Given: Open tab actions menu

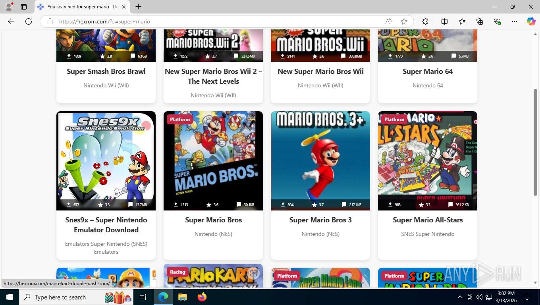Looking at the screenshot, I should (x=24, y=7).
